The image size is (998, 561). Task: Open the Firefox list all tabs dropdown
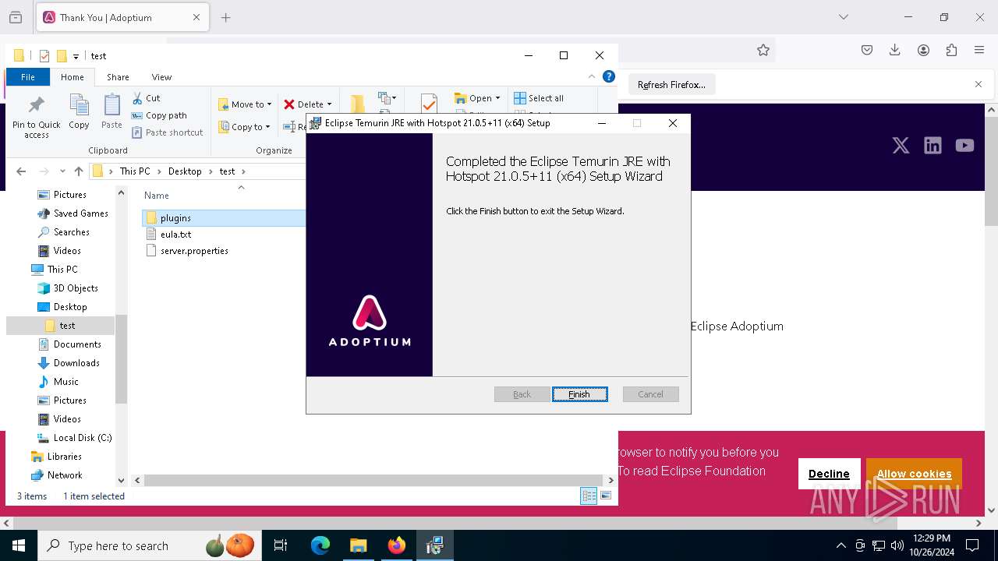click(844, 17)
